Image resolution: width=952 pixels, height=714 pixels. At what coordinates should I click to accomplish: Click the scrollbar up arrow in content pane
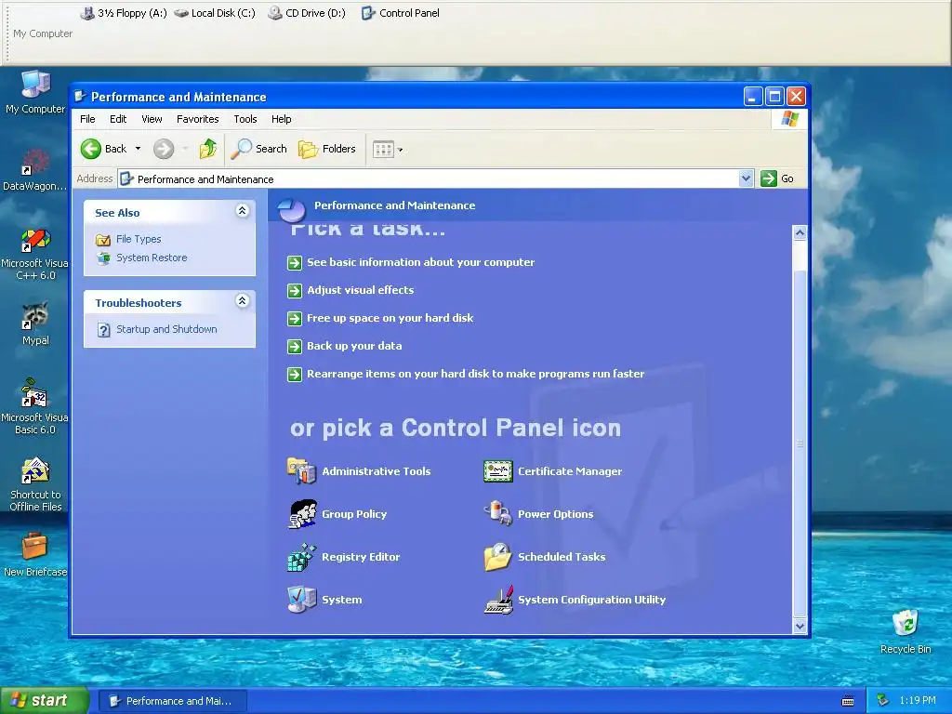coord(800,232)
